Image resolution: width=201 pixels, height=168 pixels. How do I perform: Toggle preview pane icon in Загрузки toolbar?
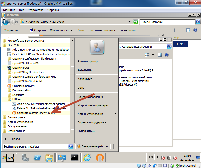[188, 30]
